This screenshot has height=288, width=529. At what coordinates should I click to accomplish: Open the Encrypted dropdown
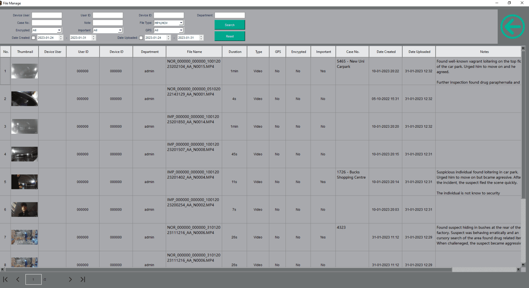59,30
